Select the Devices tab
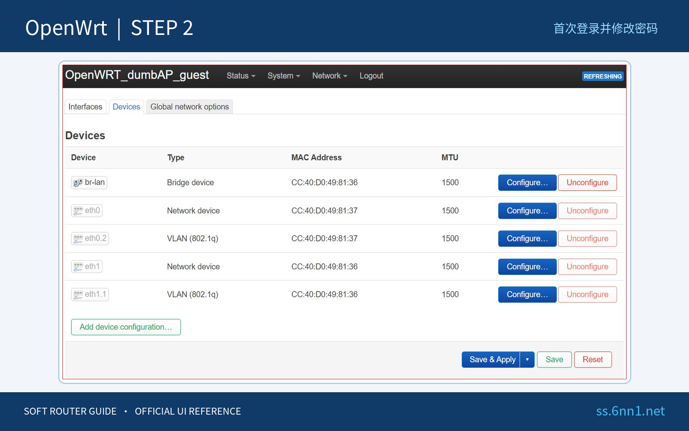This screenshot has height=431, width=689. (x=126, y=107)
